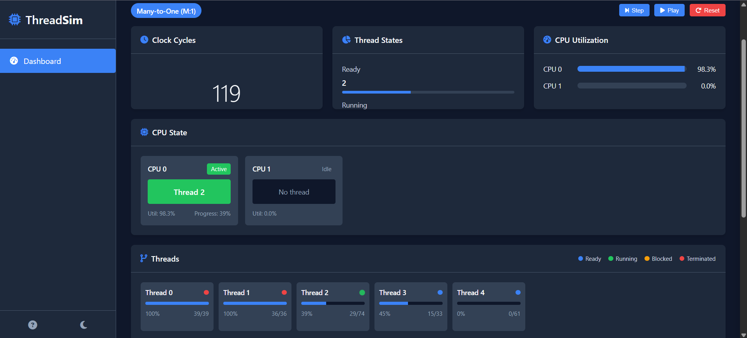Click Thread 2 progress bar
The image size is (747, 338).
(333, 303)
